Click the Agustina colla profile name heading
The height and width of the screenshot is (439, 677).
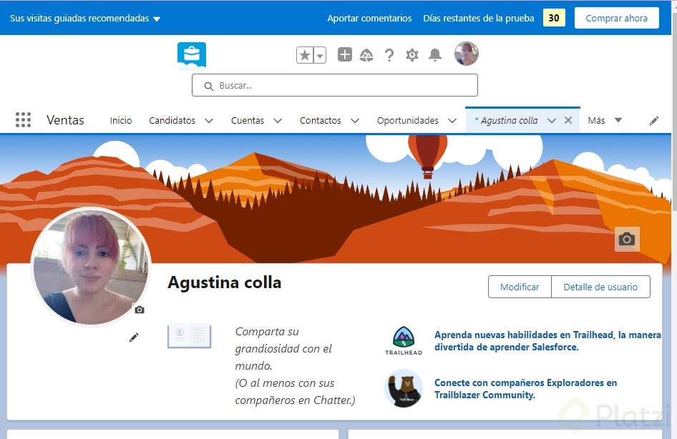point(225,282)
